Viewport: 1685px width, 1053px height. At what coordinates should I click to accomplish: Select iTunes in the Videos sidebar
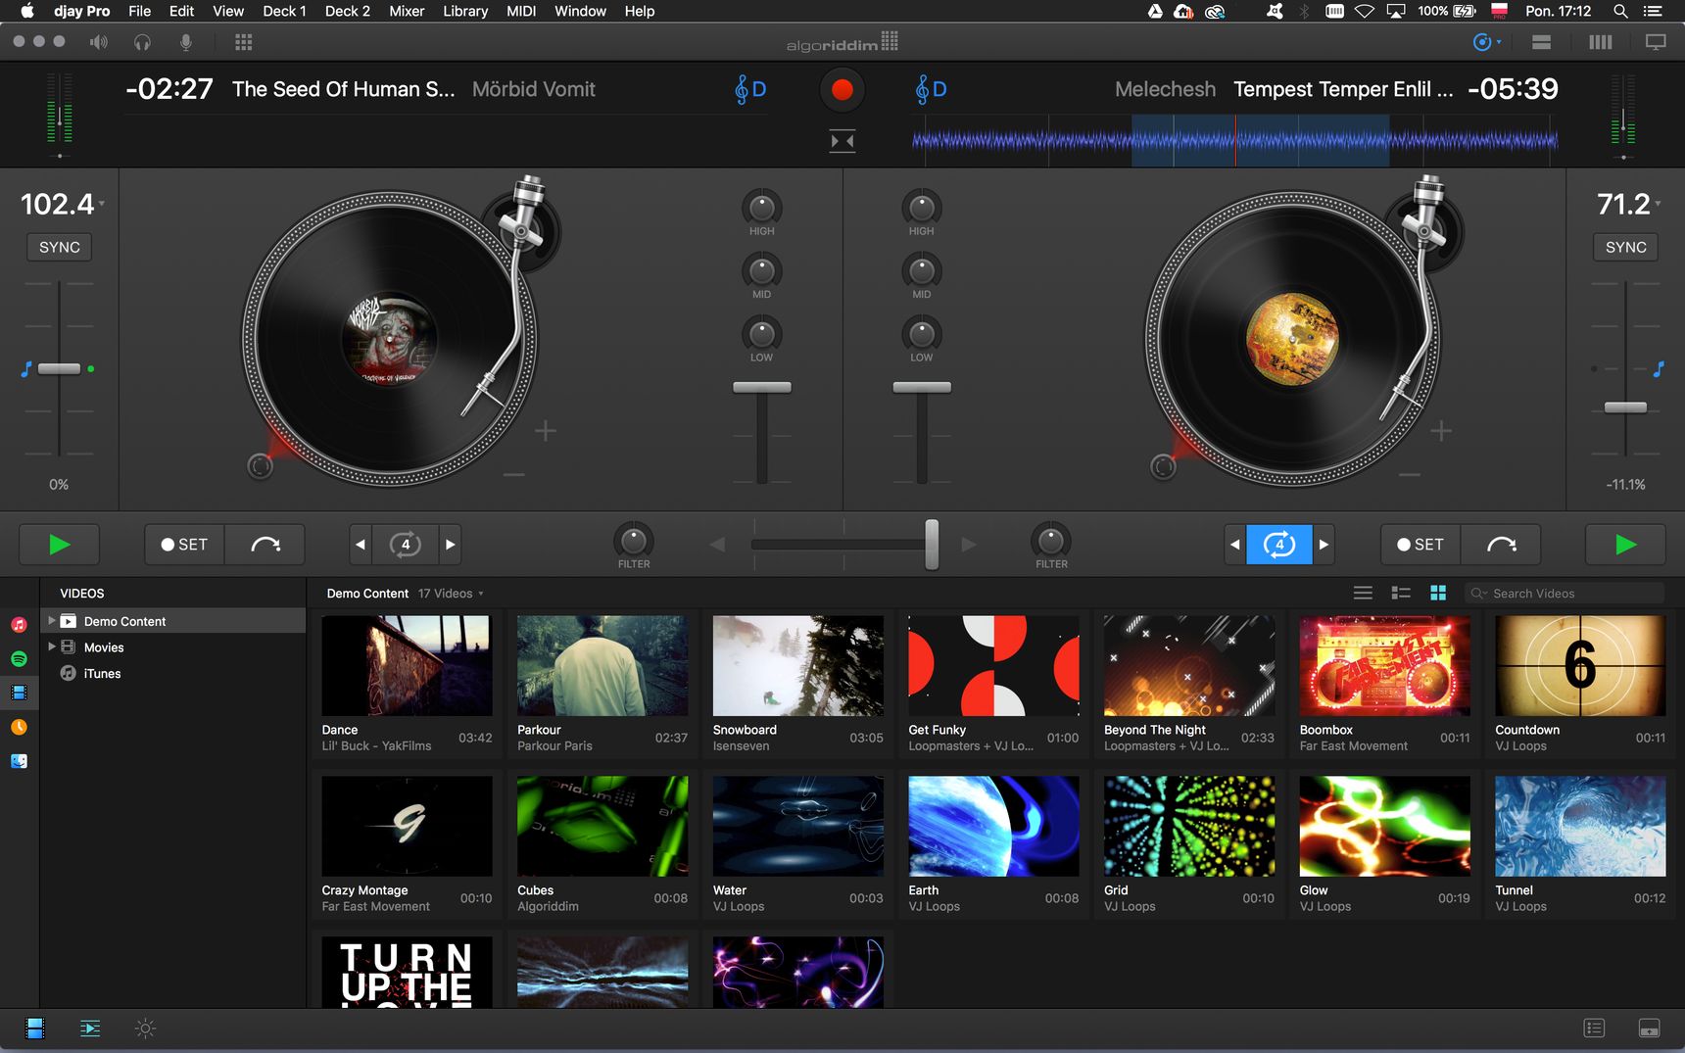click(102, 673)
